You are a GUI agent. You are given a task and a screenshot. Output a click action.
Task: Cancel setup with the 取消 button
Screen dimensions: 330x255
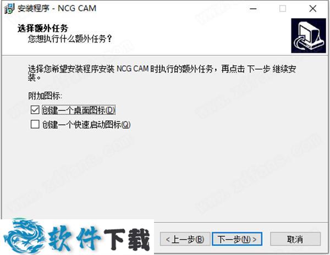point(295,239)
